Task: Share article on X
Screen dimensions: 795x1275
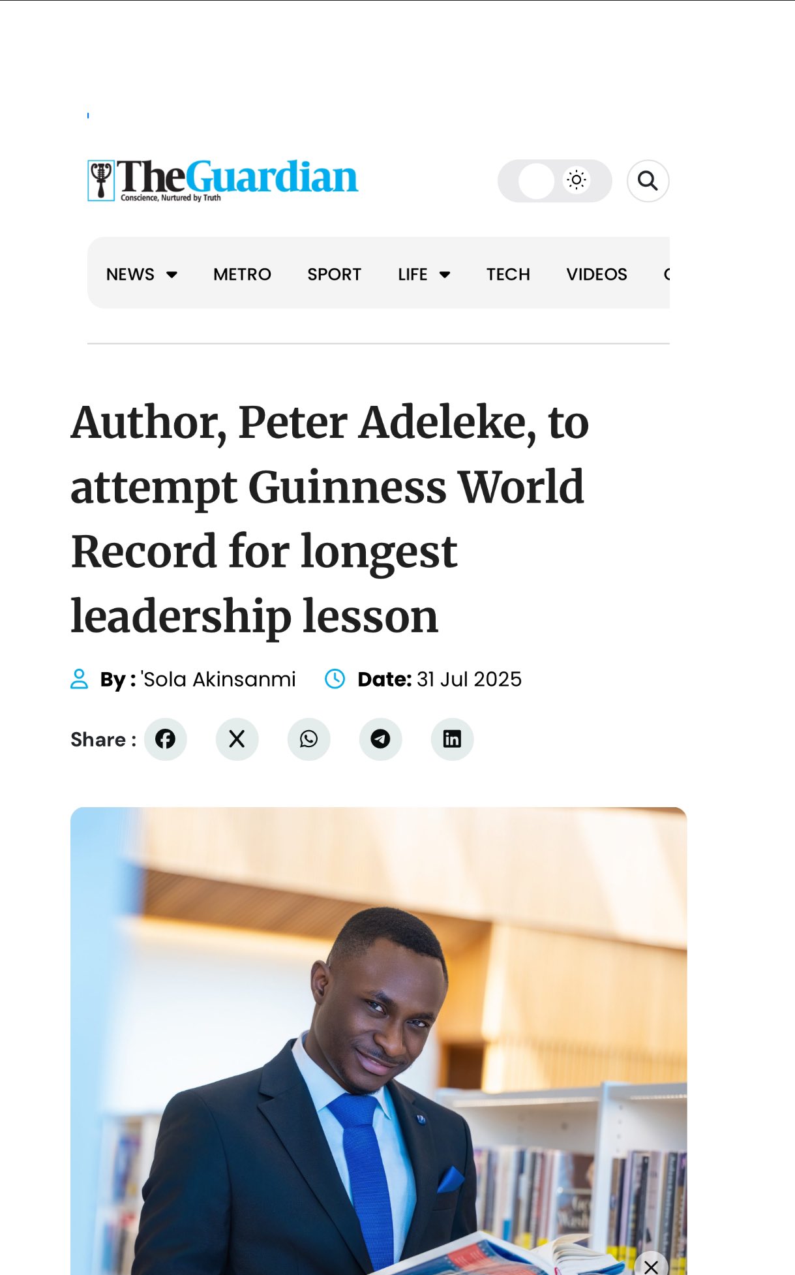Action: (x=237, y=739)
